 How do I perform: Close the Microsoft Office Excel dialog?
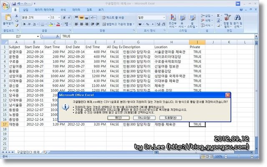[x=228, y=95]
